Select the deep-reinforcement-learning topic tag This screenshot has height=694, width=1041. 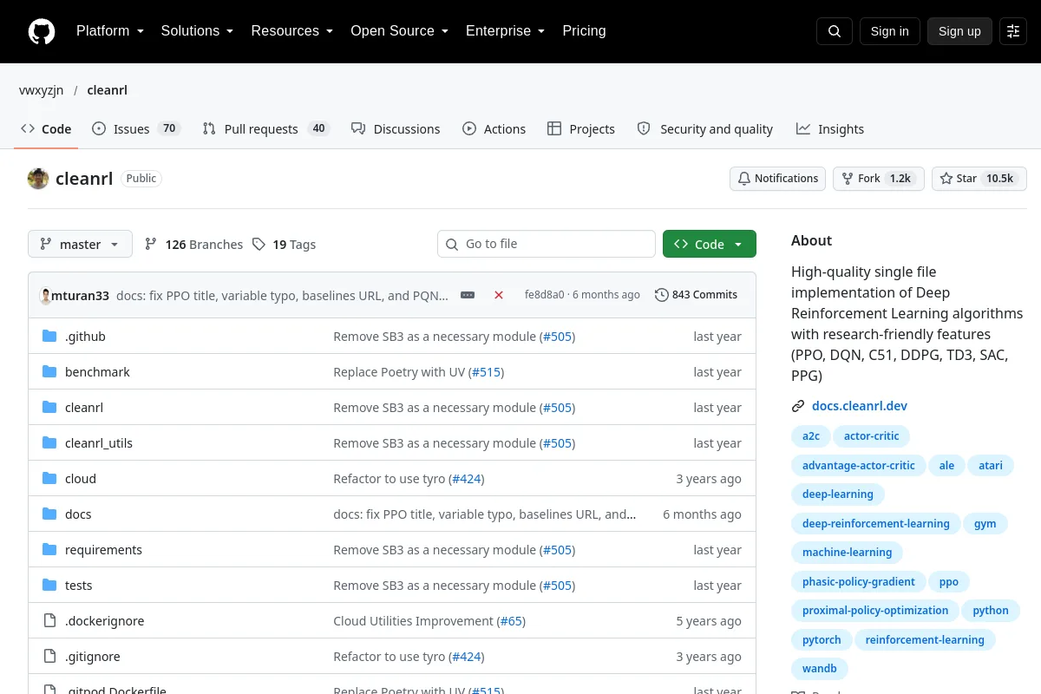tap(875, 524)
